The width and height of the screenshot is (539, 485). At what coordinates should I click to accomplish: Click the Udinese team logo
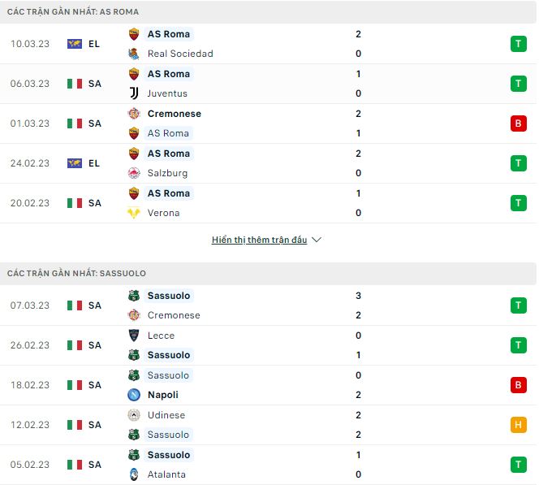(134, 415)
